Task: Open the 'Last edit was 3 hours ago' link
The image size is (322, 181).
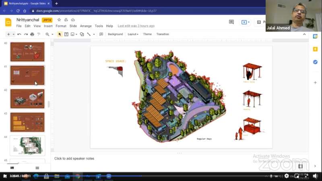Action: pyautogui.click(x=136, y=26)
